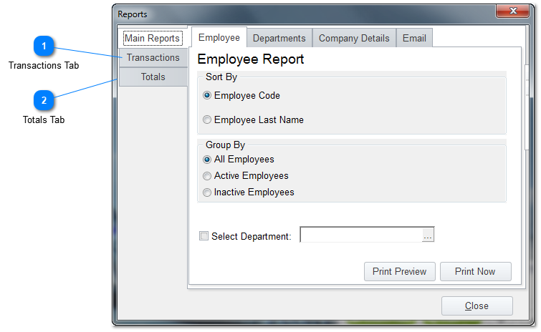Screen dimensions: 541x332
Task: Enable the Select Department checkbox
Action: click(x=204, y=236)
